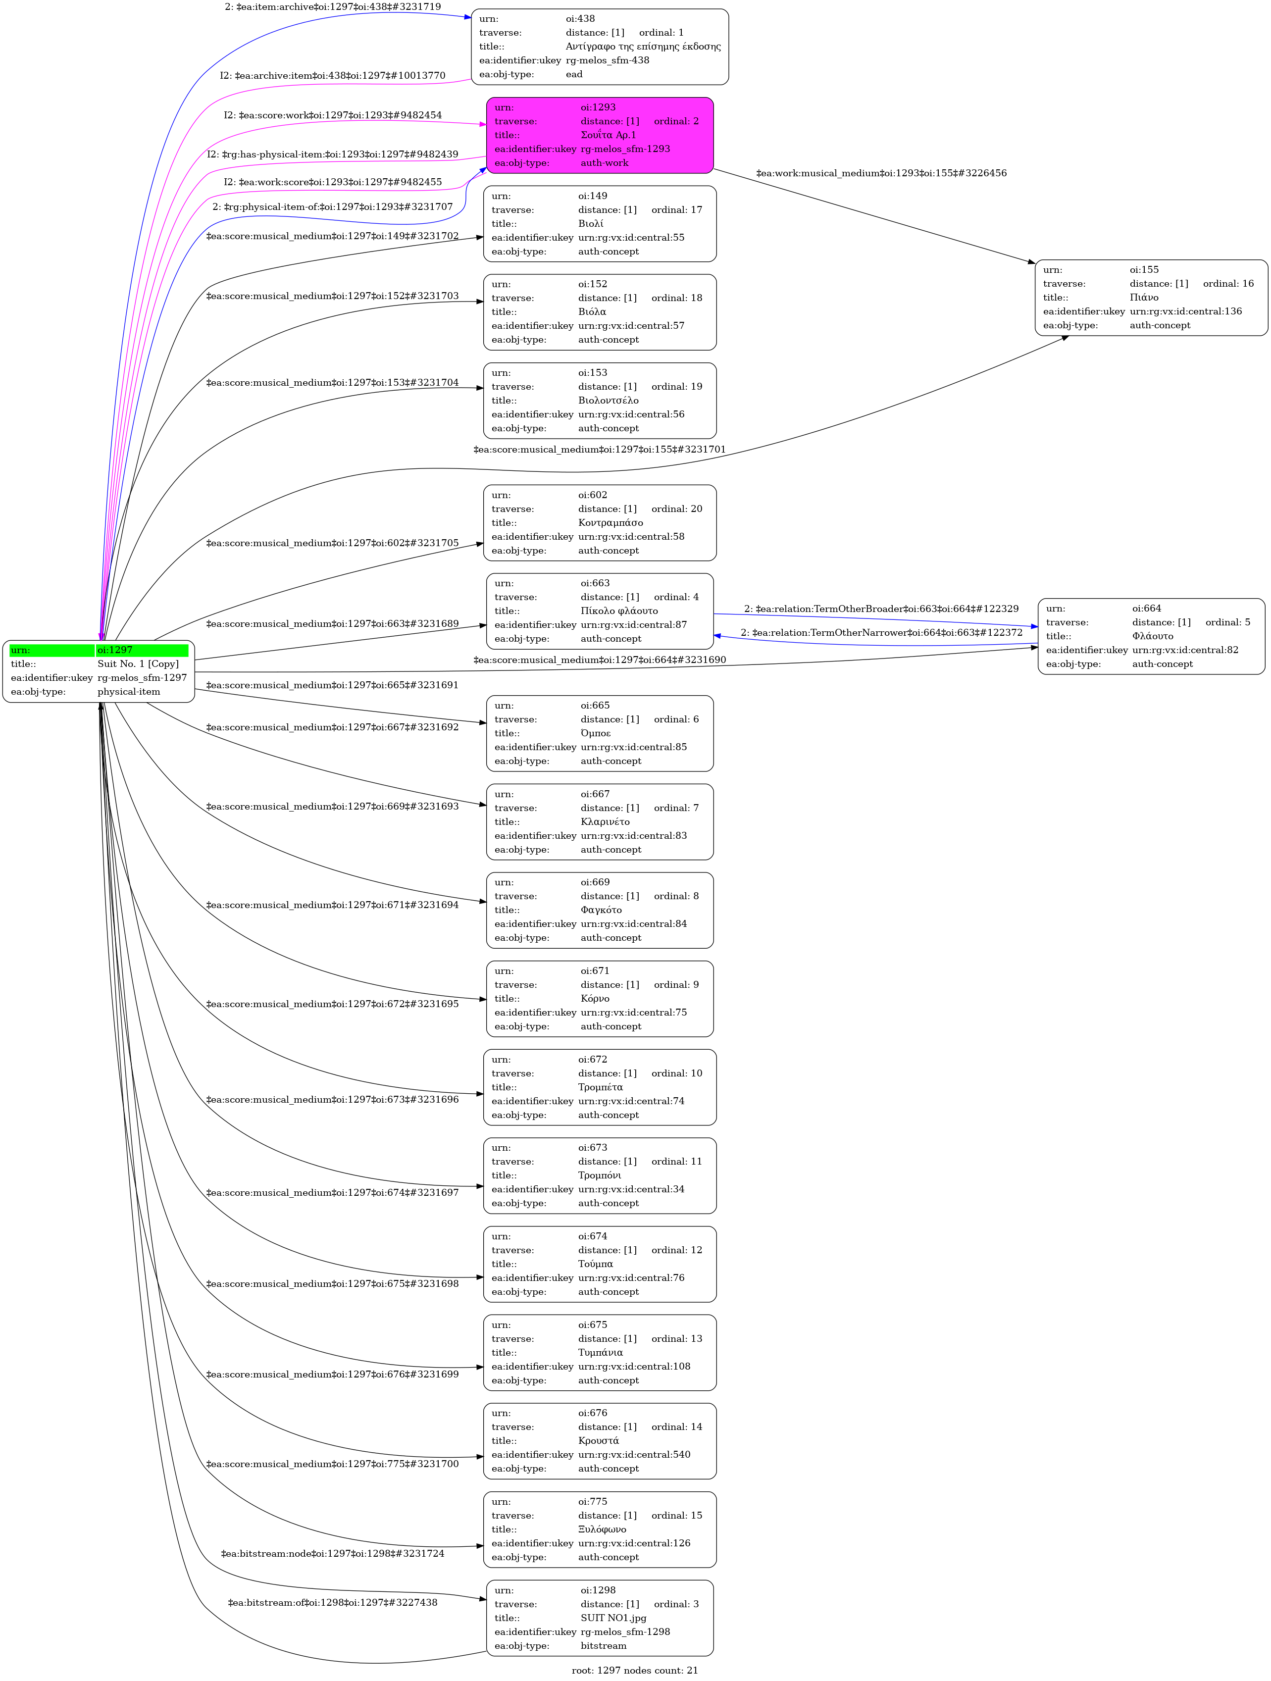1271x1681 pixels.
Task: Select the magenta node oi:1293
Action: pyautogui.click(x=600, y=135)
